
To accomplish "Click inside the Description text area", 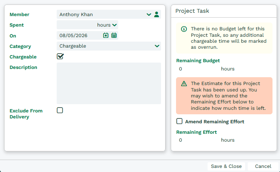I will point(109,83).
